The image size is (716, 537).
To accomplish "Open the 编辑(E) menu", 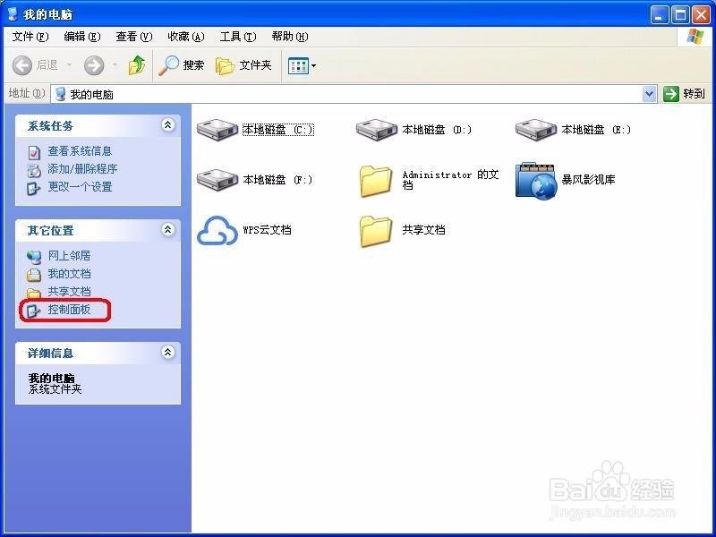I will (82, 37).
